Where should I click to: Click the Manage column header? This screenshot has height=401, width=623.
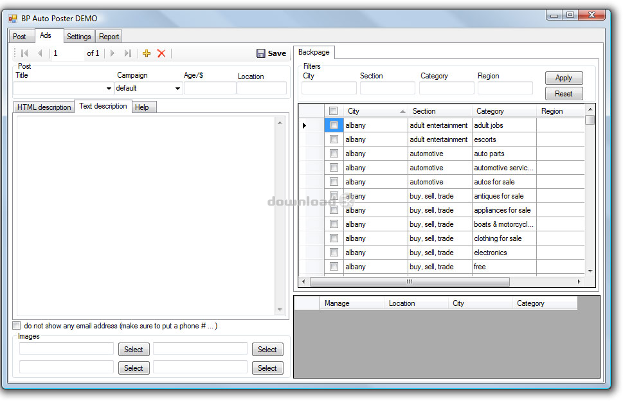[352, 303]
